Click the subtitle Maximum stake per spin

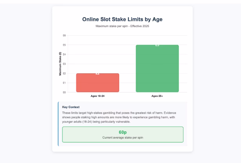pos(122,26)
